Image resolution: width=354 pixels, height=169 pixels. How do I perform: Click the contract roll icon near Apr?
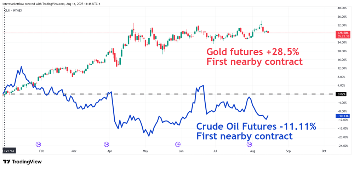tap(107, 144)
